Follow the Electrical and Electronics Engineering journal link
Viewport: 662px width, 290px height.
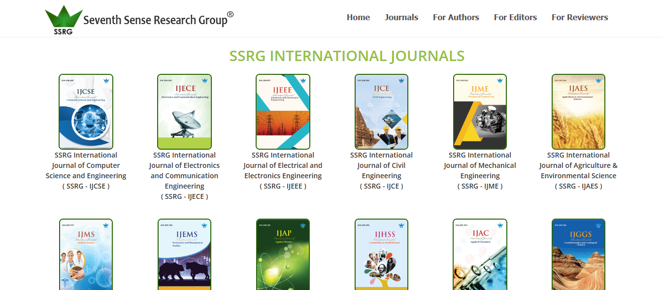pos(283,170)
